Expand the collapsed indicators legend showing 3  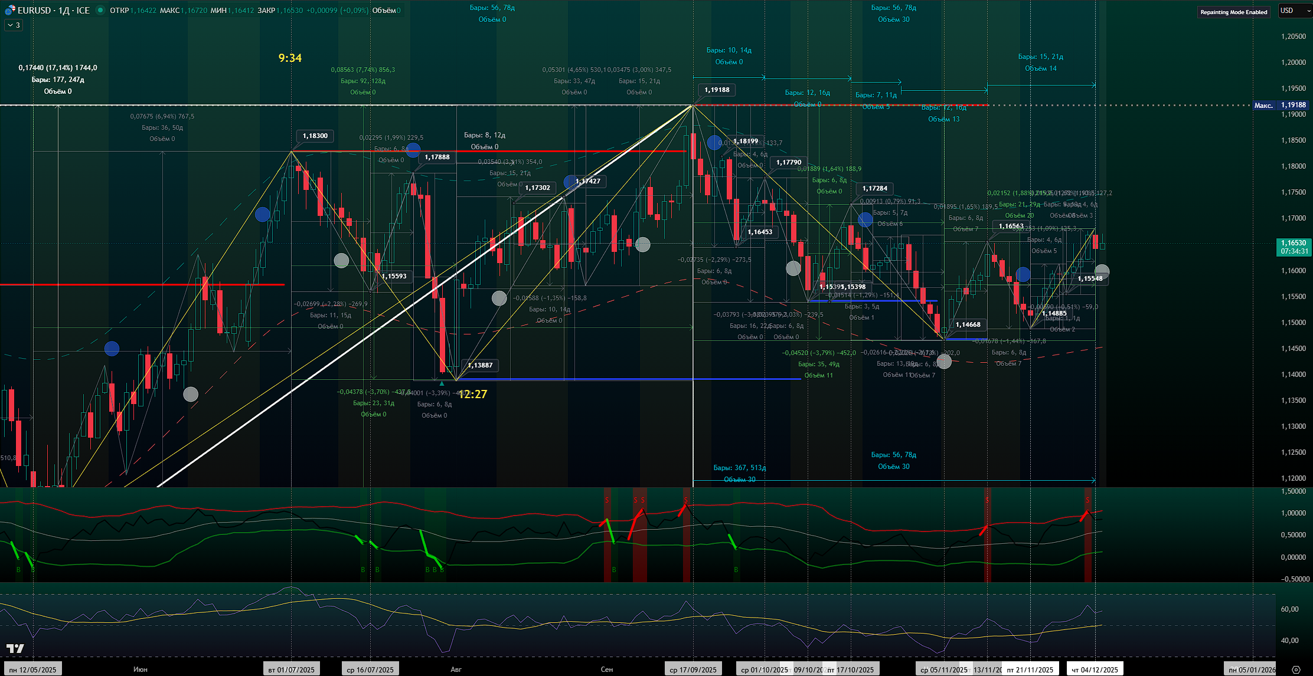[14, 25]
